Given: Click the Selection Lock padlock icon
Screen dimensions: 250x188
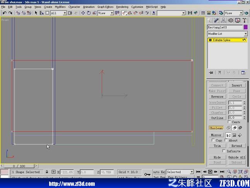Looking at the screenshot, I should [x=47, y=172].
